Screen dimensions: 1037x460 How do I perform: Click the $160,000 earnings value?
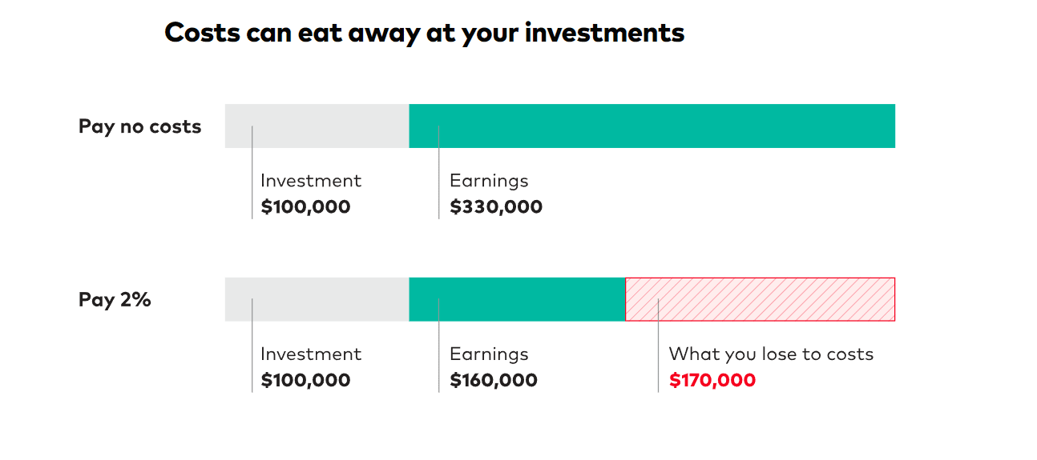point(494,380)
